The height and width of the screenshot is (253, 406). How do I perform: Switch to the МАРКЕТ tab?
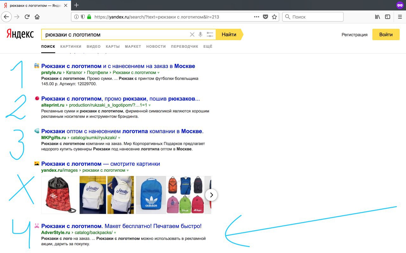[x=133, y=46]
